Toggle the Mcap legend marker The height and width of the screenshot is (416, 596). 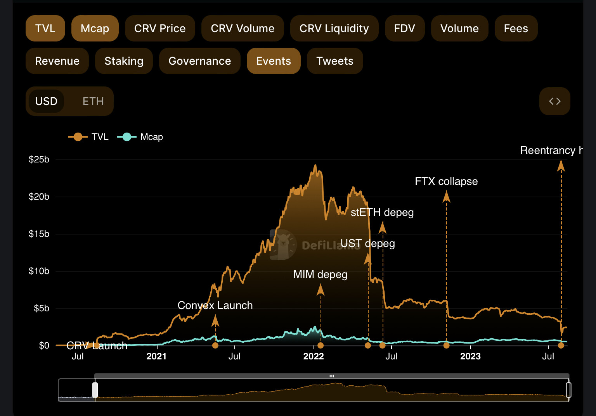point(126,137)
